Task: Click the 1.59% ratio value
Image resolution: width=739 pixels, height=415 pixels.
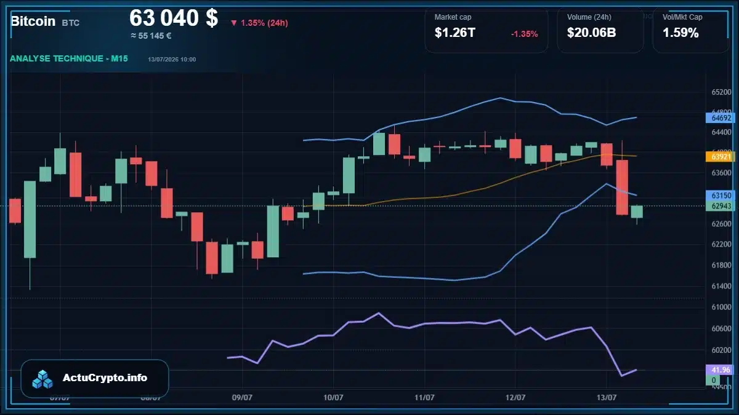Action: click(680, 33)
